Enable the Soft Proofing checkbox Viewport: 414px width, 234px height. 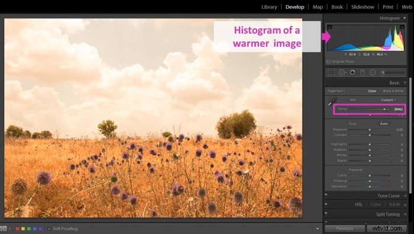click(x=49, y=229)
